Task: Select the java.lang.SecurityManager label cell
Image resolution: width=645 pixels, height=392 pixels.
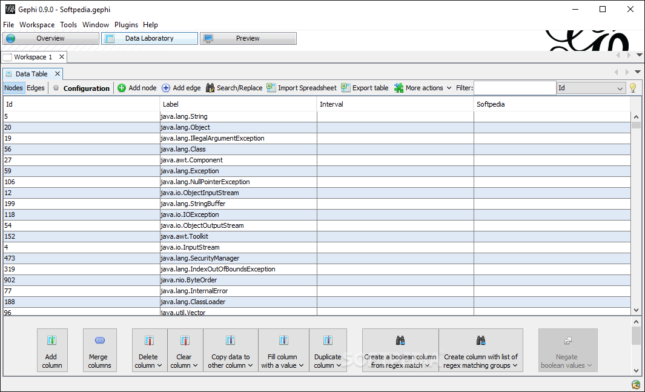Action: pos(238,258)
